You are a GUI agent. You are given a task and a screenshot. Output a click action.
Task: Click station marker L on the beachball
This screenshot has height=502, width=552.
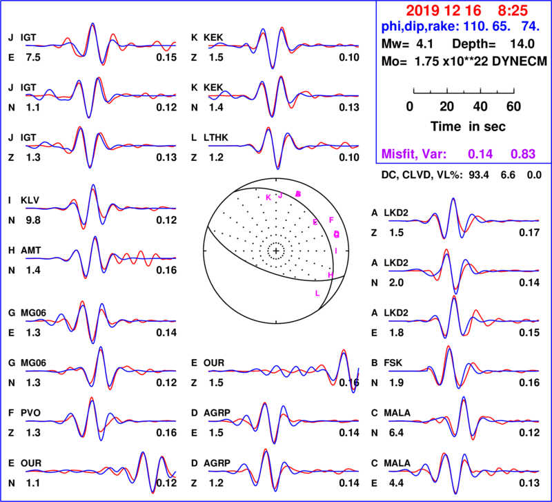[317, 293]
